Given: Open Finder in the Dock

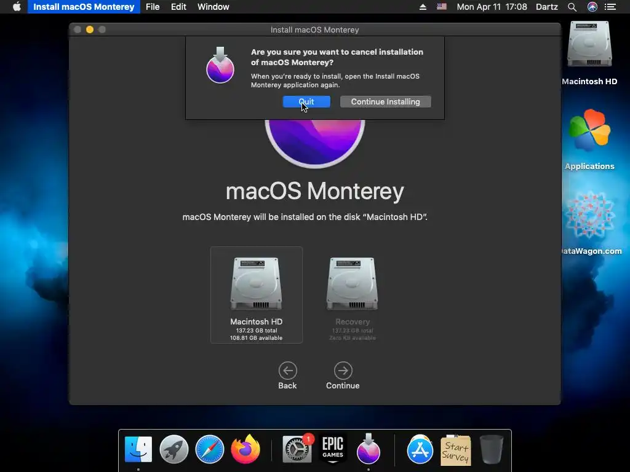Looking at the screenshot, I should click(138, 449).
